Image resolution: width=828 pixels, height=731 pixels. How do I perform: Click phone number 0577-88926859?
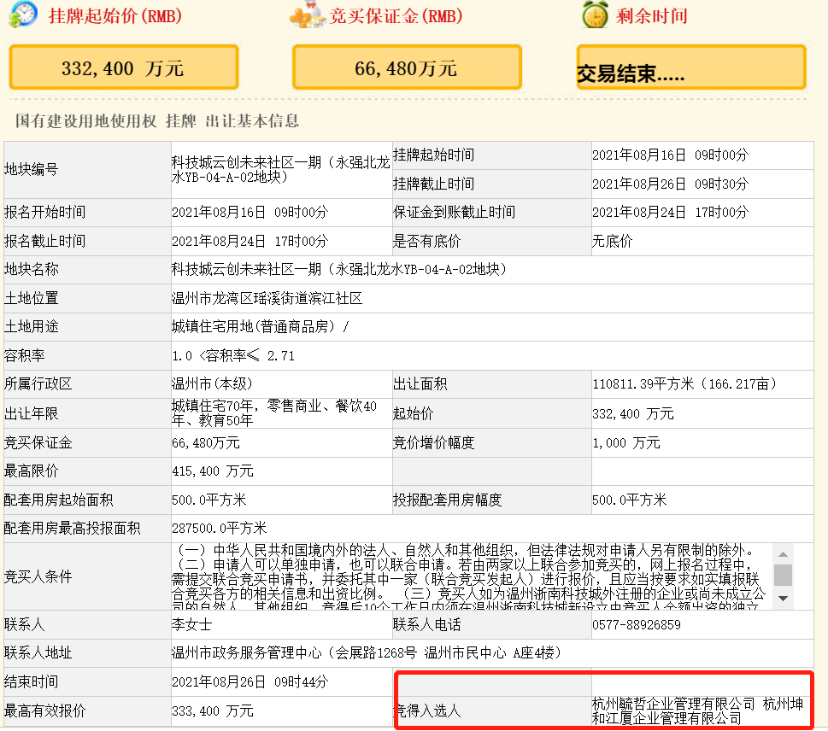pos(637,625)
